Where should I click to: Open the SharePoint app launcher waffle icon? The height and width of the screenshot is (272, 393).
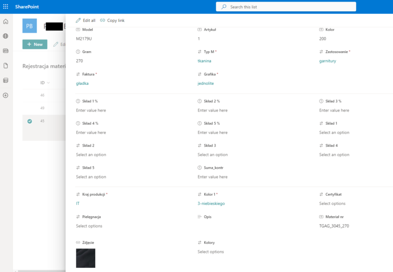6,7
